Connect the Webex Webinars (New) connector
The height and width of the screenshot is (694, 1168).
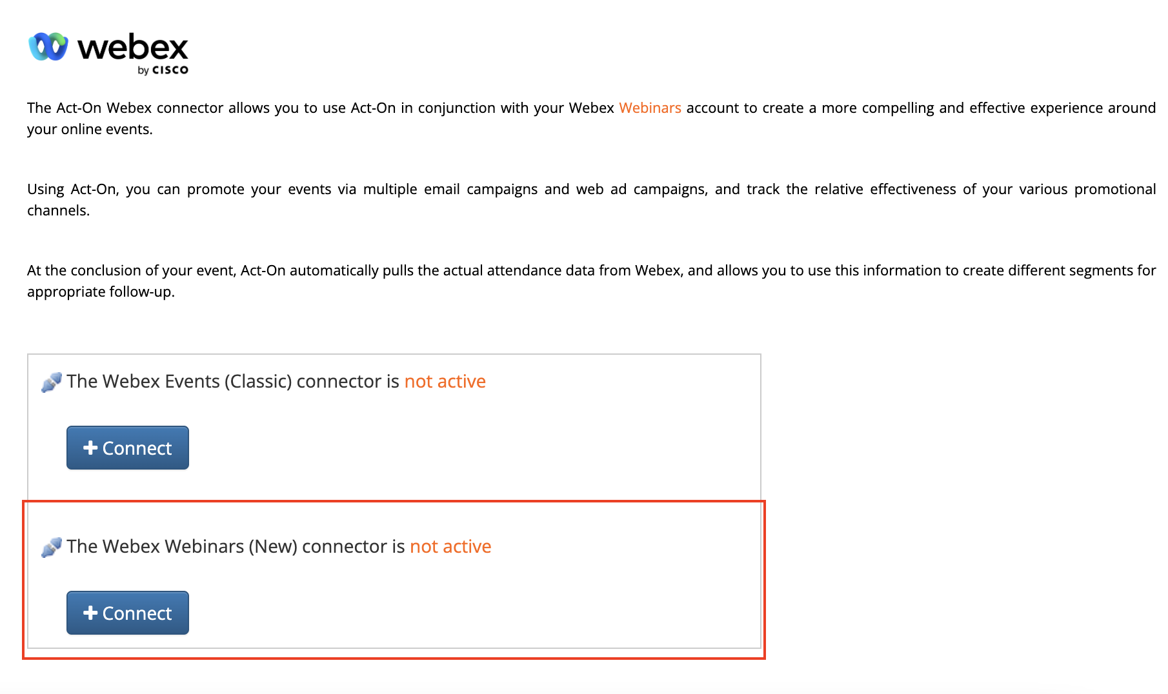pyautogui.click(x=128, y=613)
